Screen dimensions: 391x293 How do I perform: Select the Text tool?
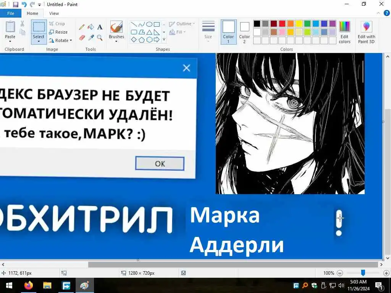[100, 27]
